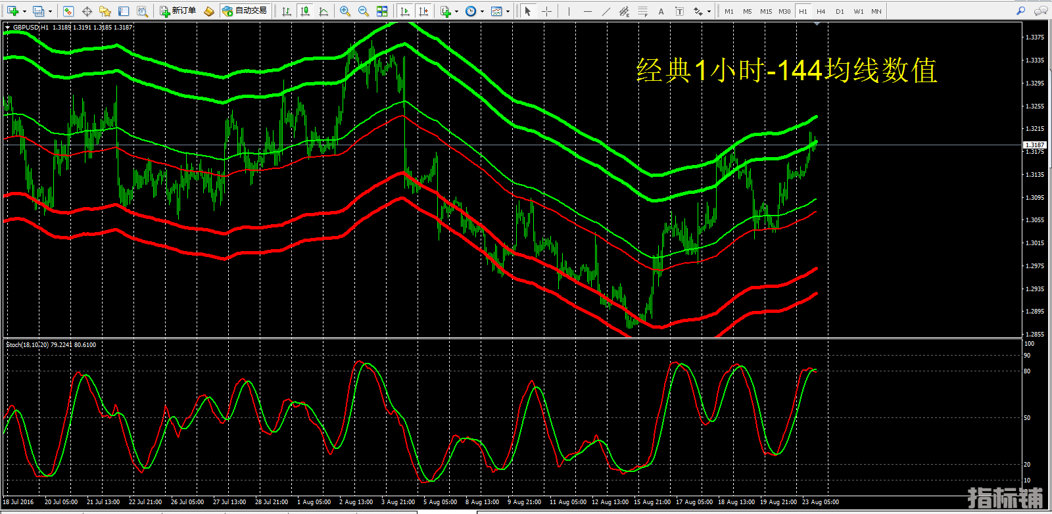Screen dimensions: 1052x514
Task: Select the Crosshair cursor tool
Action: 546,11
